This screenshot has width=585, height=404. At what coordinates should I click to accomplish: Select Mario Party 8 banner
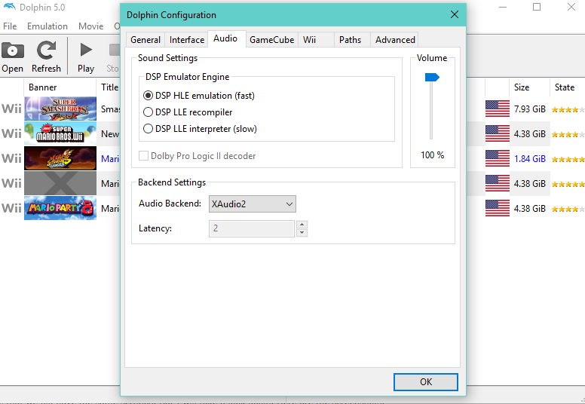pos(60,208)
